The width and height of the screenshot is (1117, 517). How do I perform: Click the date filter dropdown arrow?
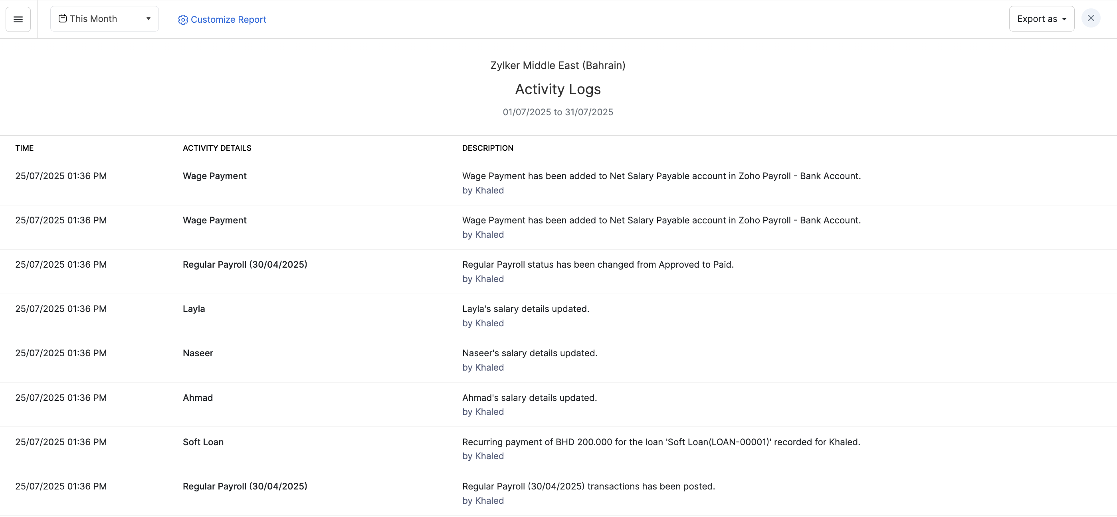(148, 19)
